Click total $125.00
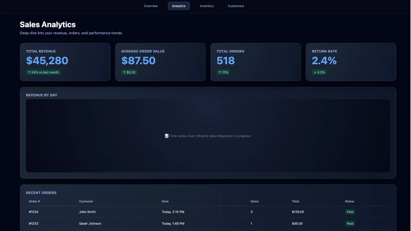This screenshot has height=231, width=411. tap(298, 212)
